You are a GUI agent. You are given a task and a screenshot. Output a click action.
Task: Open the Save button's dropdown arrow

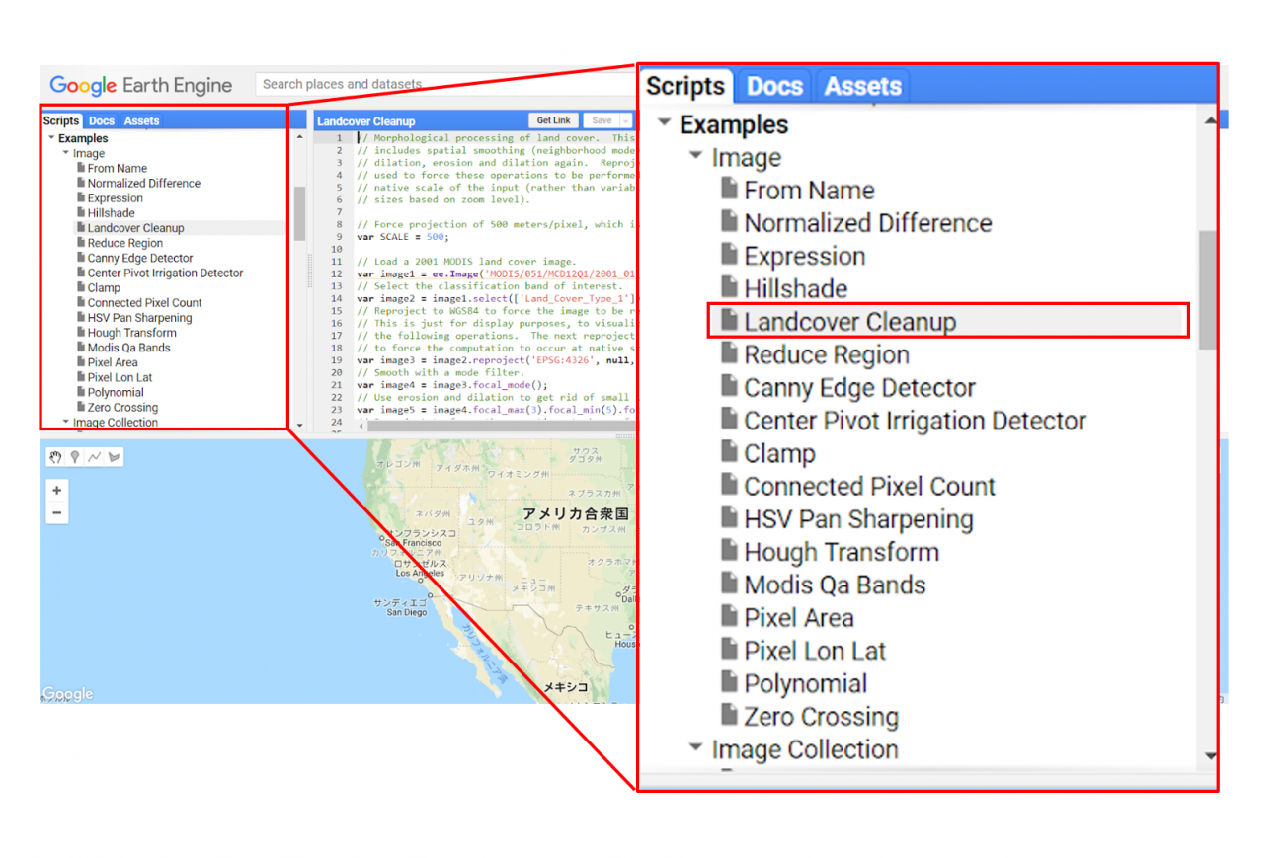[625, 120]
